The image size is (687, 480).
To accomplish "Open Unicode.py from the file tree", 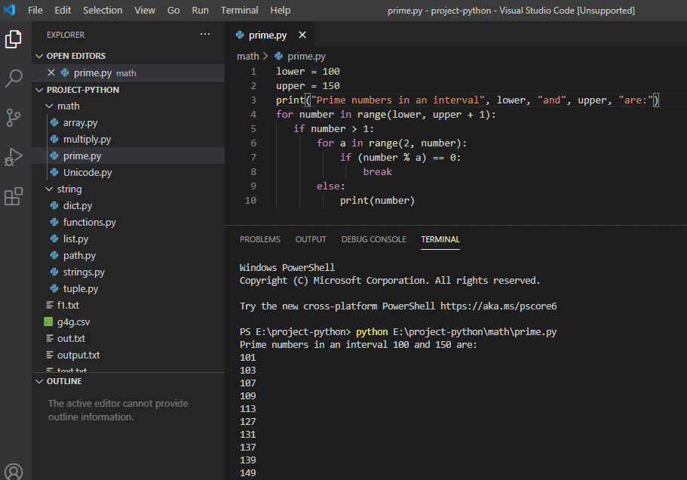I will (87, 173).
